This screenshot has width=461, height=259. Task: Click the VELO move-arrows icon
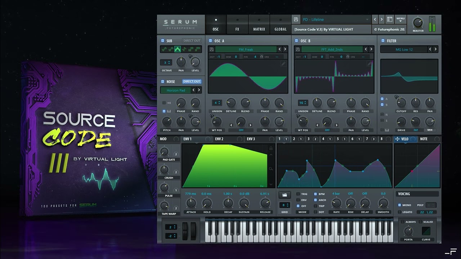pyautogui.click(x=397, y=139)
